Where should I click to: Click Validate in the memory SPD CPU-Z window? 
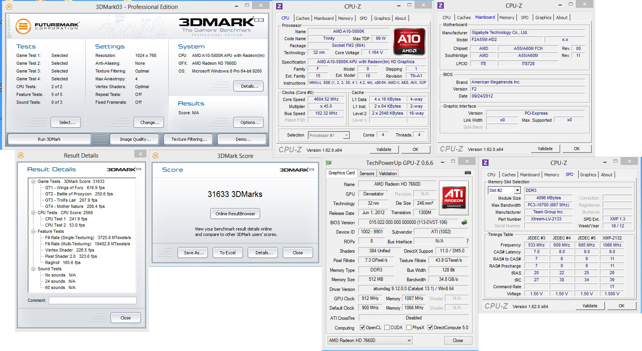590,306
